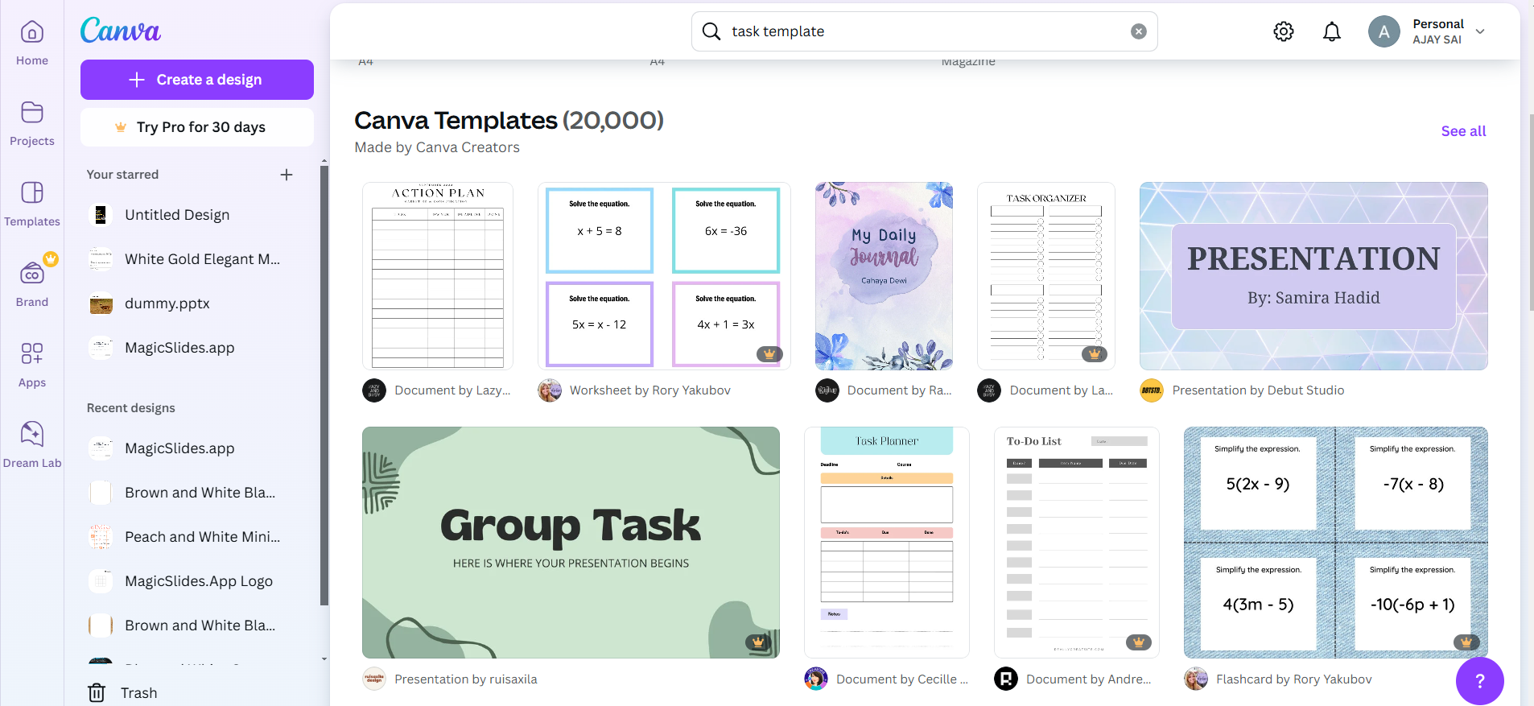The width and height of the screenshot is (1534, 706).
Task: Click Flashcard by Rory Yakubov caption
Action: click(x=1294, y=679)
